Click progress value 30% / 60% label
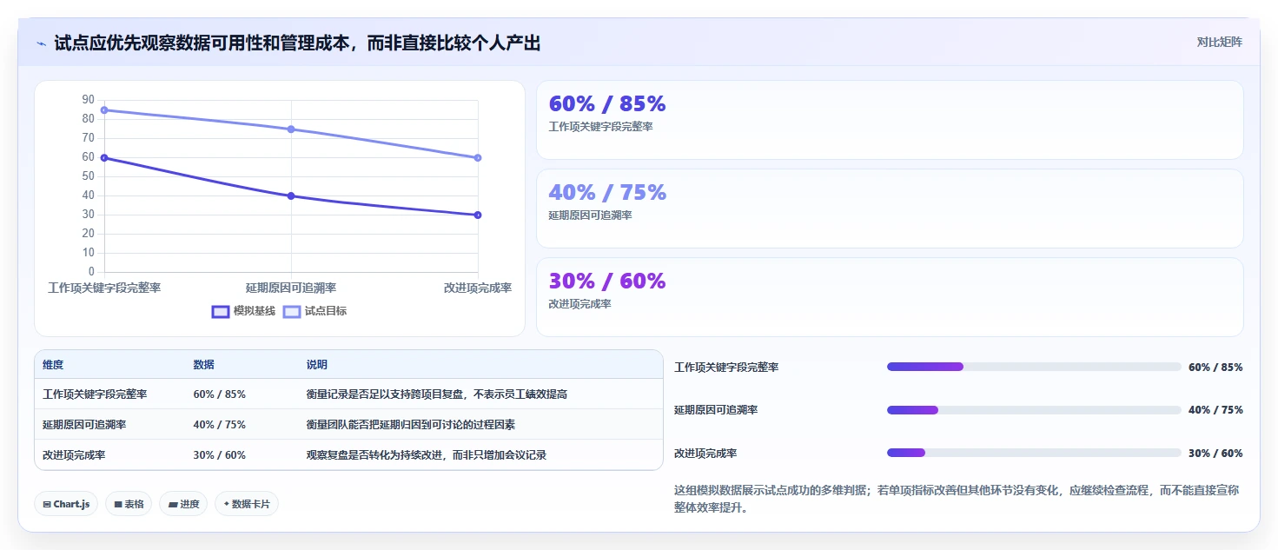 point(1215,453)
